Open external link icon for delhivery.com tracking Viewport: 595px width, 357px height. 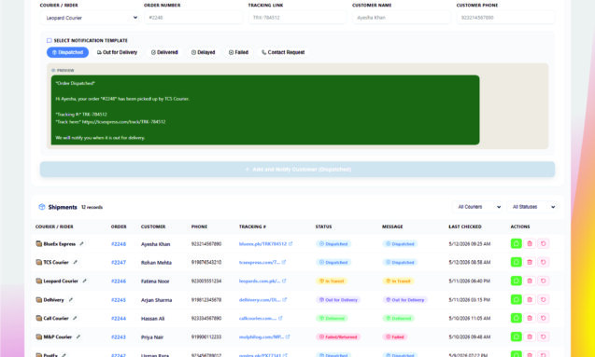285,299
